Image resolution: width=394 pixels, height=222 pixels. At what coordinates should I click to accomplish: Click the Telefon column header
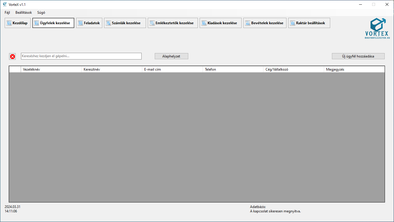point(233,69)
